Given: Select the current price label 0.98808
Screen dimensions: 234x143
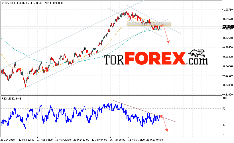Looking at the screenshot, I should tap(228, 26).
